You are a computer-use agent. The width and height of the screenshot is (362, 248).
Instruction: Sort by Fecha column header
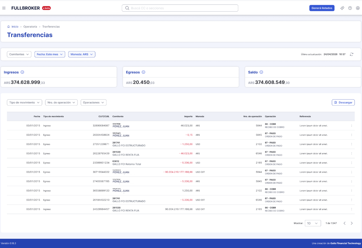point(37,117)
